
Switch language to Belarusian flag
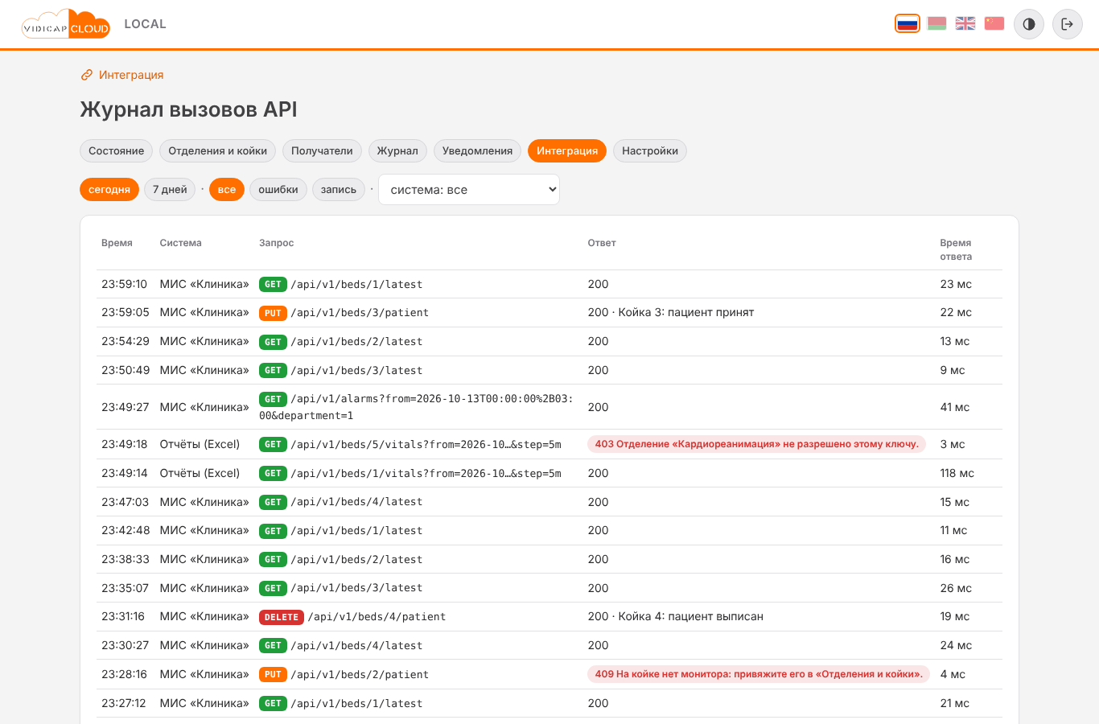point(936,23)
